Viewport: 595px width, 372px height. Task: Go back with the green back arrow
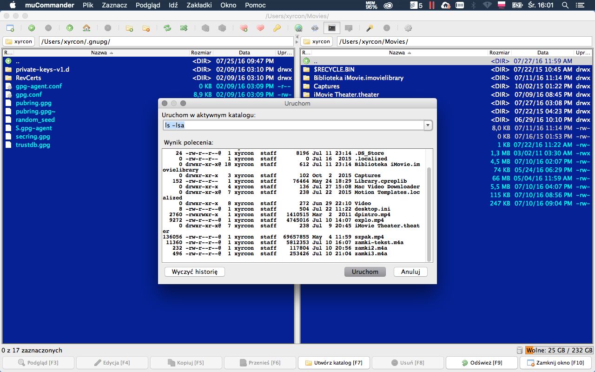coord(32,28)
